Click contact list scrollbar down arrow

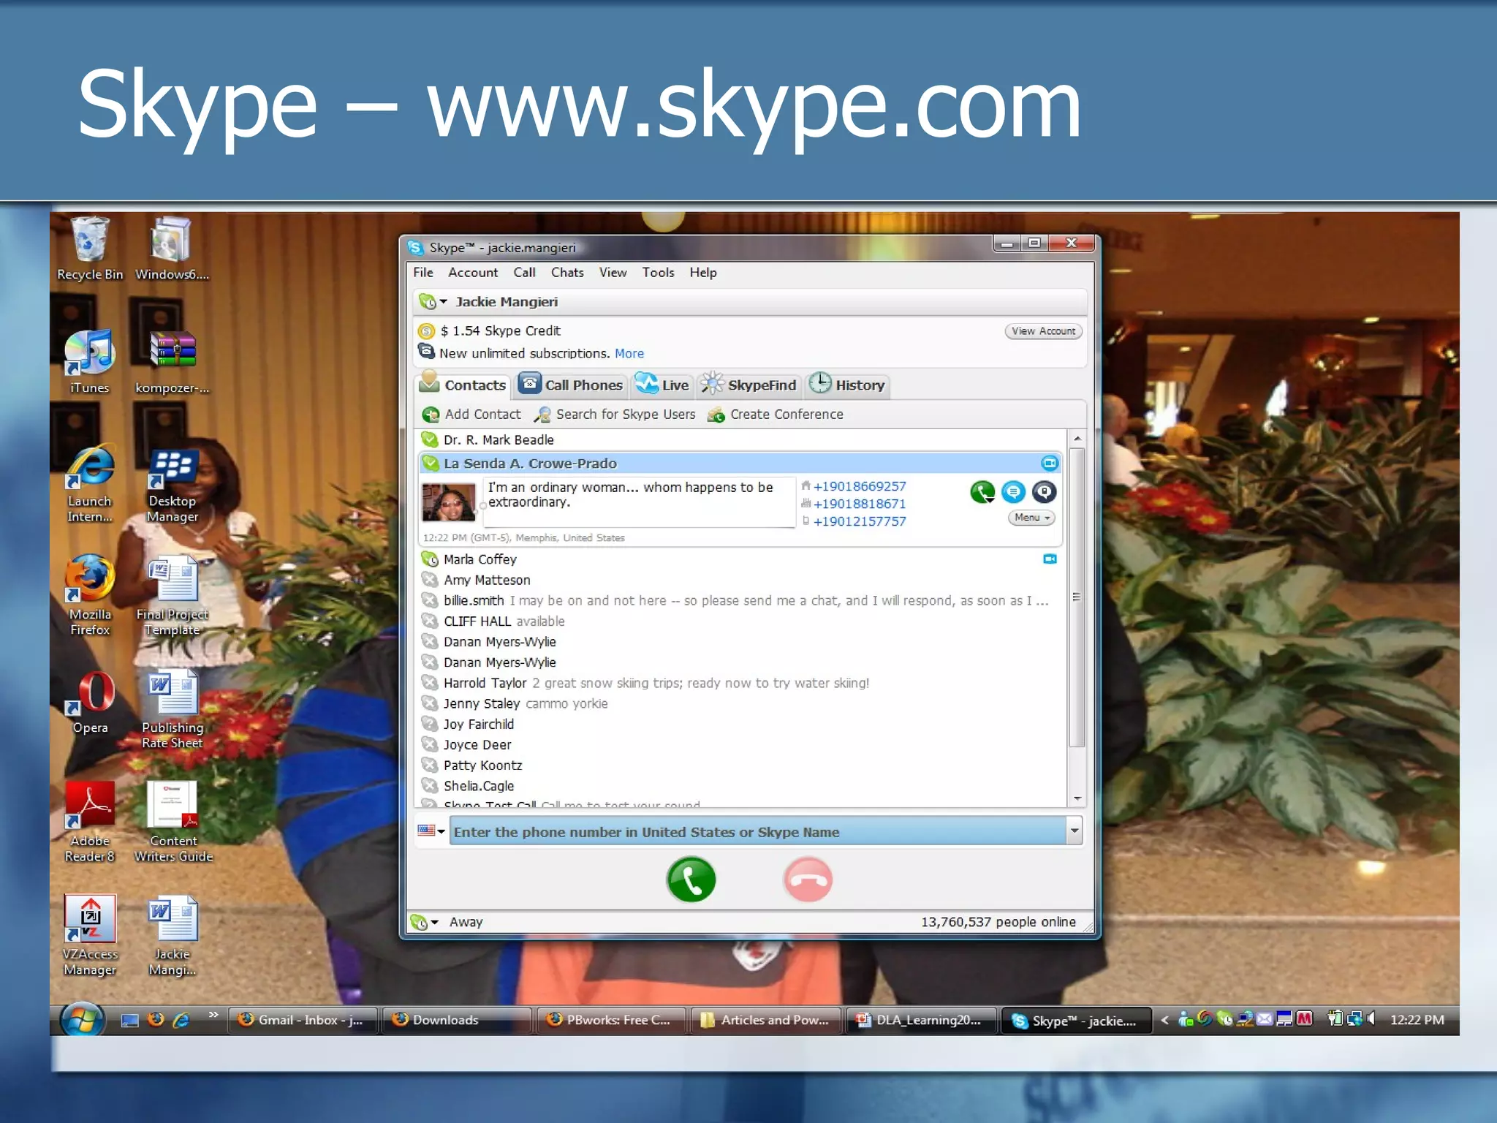pyautogui.click(x=1077, y=799)
